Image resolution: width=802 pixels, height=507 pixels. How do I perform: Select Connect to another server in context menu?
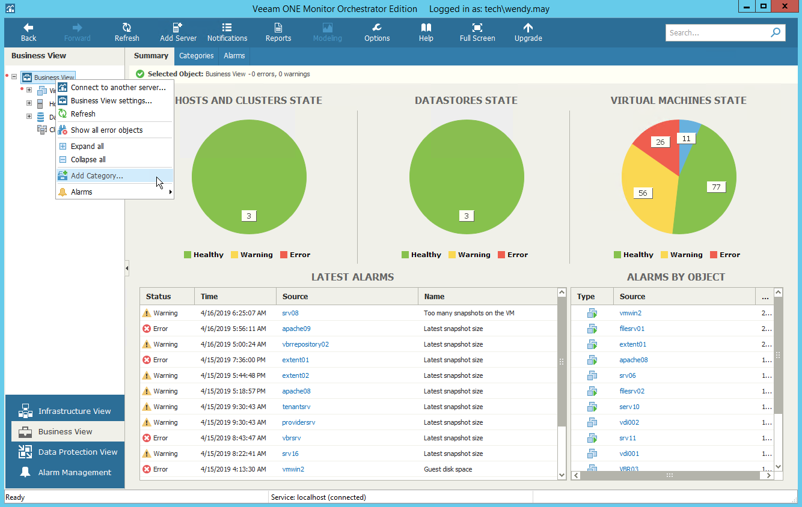tap(115, 88)
